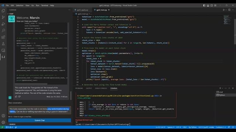Close the gpt2_train.py tab
Screen dimensions: 236x132
[109, 10]
